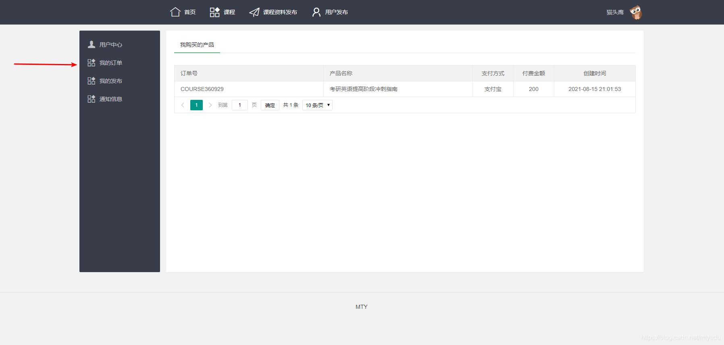
Task: Open the 10 条/页 page size dropdown
Action: click(x=317, y=105)
